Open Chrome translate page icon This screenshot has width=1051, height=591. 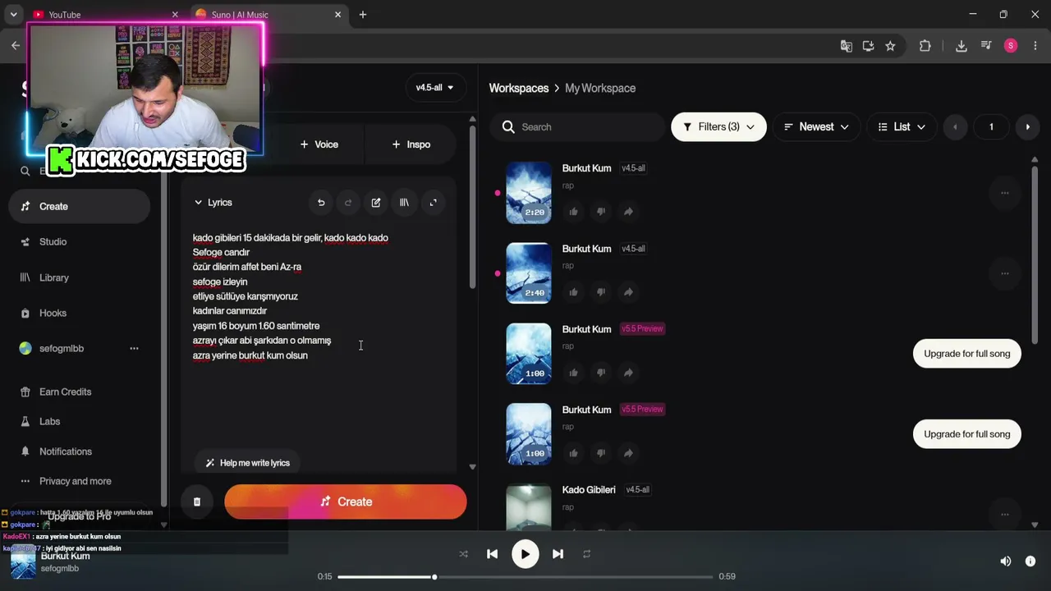pyautogui.click(x=846, y=46)
